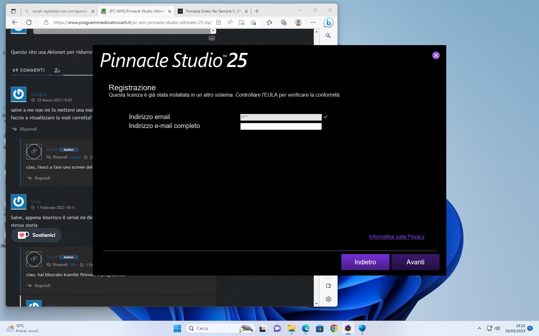Viewport: 539px width, 336px height.
Task: Close the Pinnacle Gratis Per Sempre tab
Action: pyautogui.click(x=246, y=11)
